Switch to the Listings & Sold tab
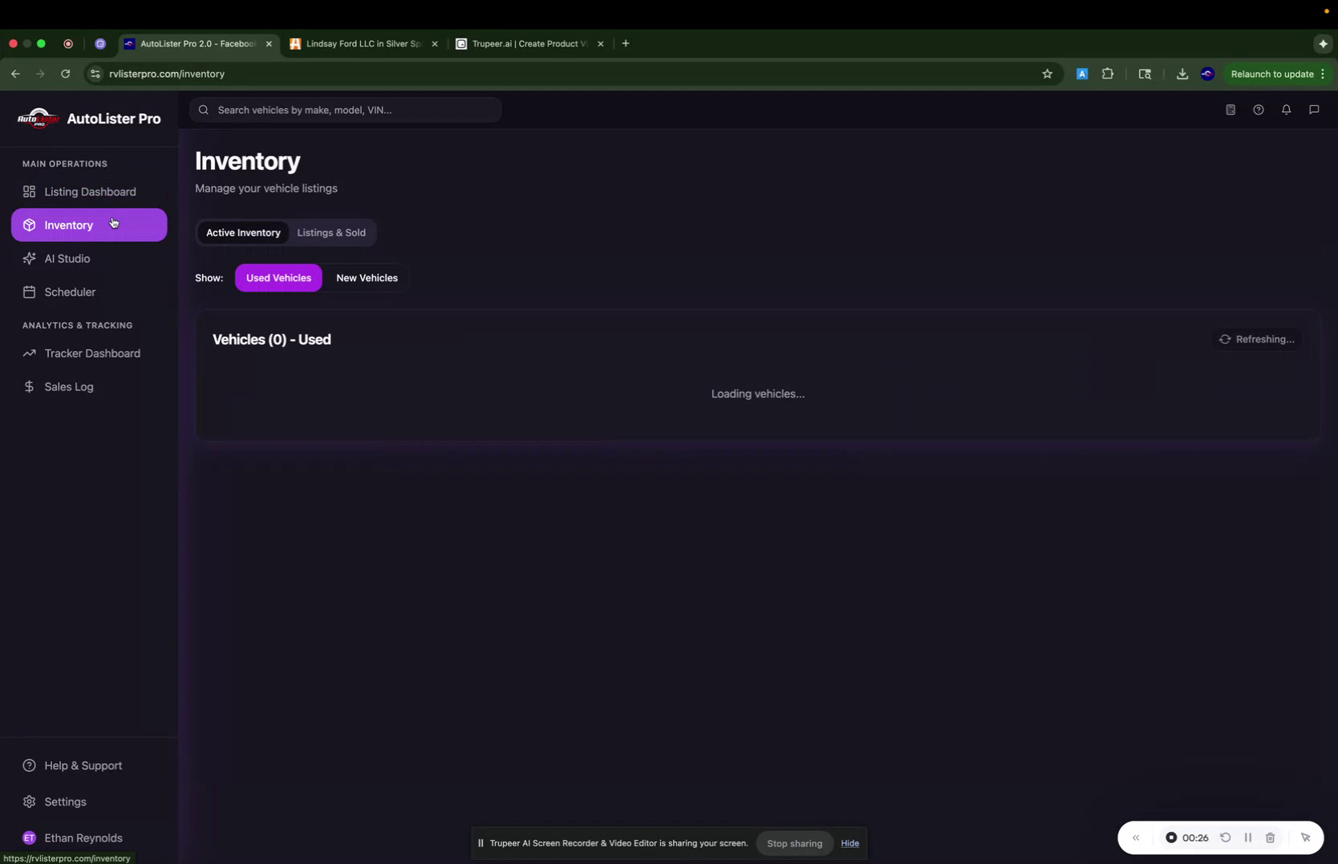1338x864 pixels. [x=331, y=232]
